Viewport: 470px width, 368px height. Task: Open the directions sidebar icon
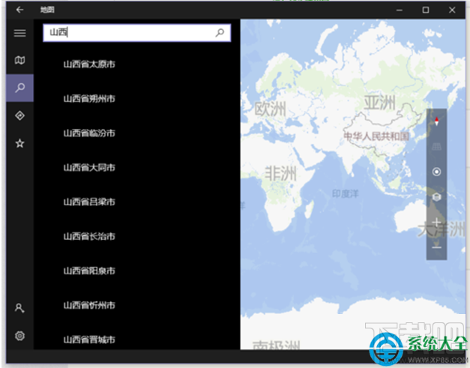pyautogui.click(x=19, y=115)
